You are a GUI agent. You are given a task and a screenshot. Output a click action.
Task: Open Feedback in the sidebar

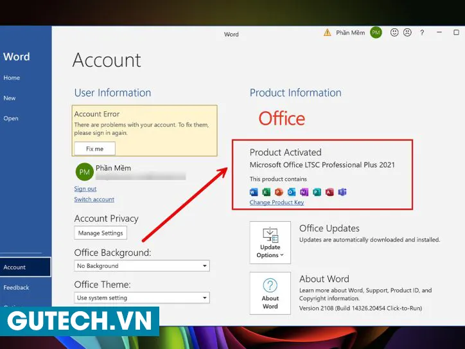click(16, 287)
